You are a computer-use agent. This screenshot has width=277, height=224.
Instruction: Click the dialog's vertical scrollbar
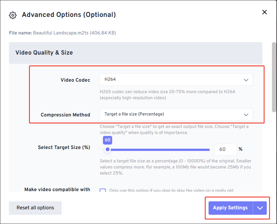[x=274, y=77]
